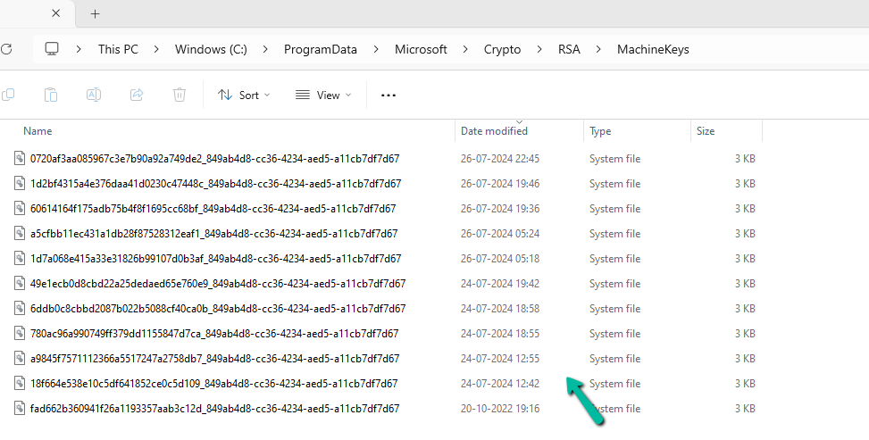Image resolution: width=869 pixels, height=440 pixels.
Task: Navigate to the Microsoft breadcrumb folder
Action: click(421, 50)
